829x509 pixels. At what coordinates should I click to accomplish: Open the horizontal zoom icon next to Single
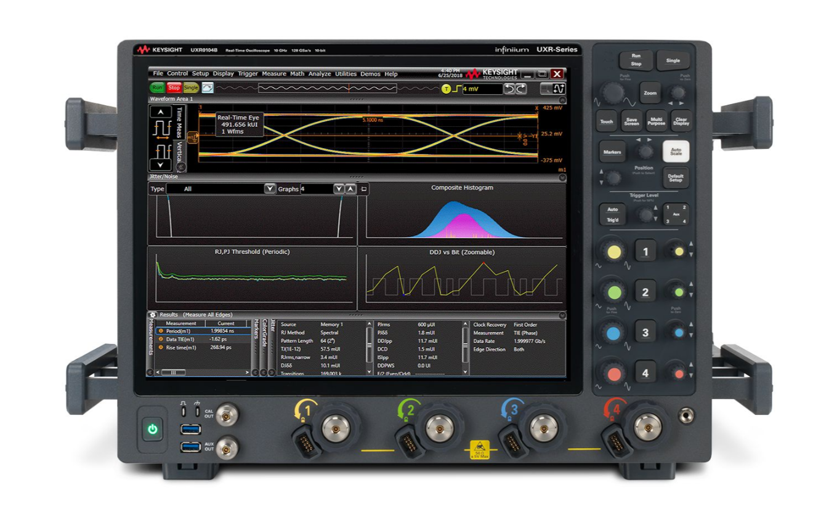tap(207, 88)
